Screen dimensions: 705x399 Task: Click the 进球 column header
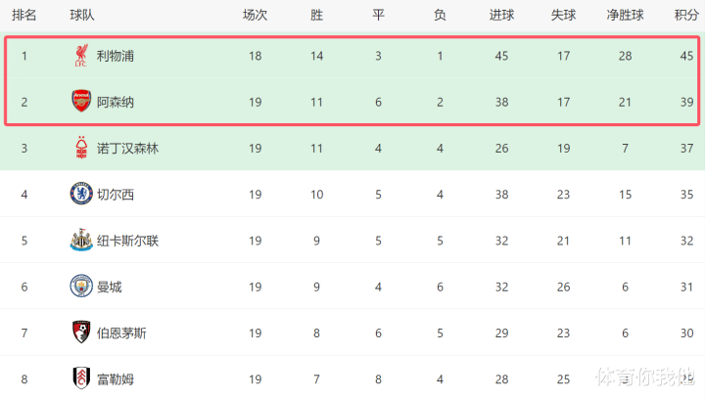501,16
